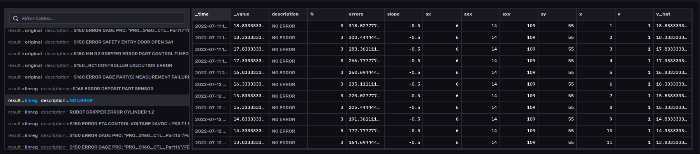Click the _value cell 18.8333333
700x154 pixels.
tap(250, 26)
